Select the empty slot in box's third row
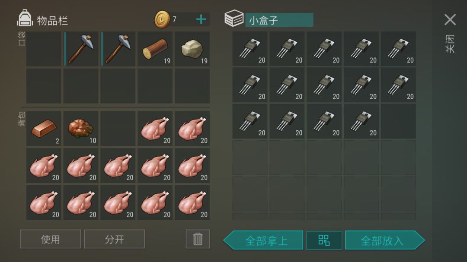 pos(398,121)
